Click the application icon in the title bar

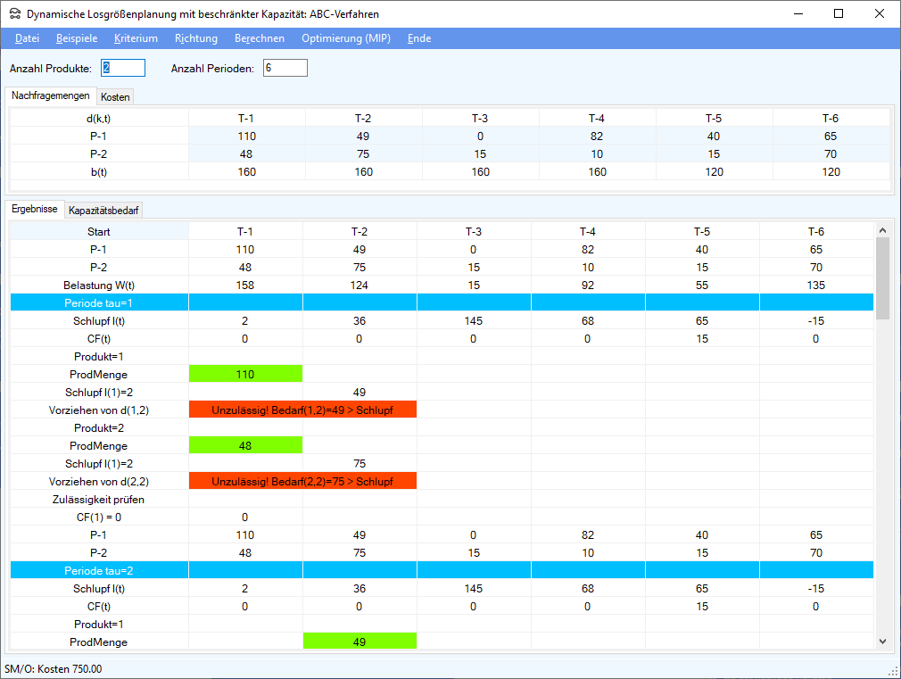pos(14,13)
